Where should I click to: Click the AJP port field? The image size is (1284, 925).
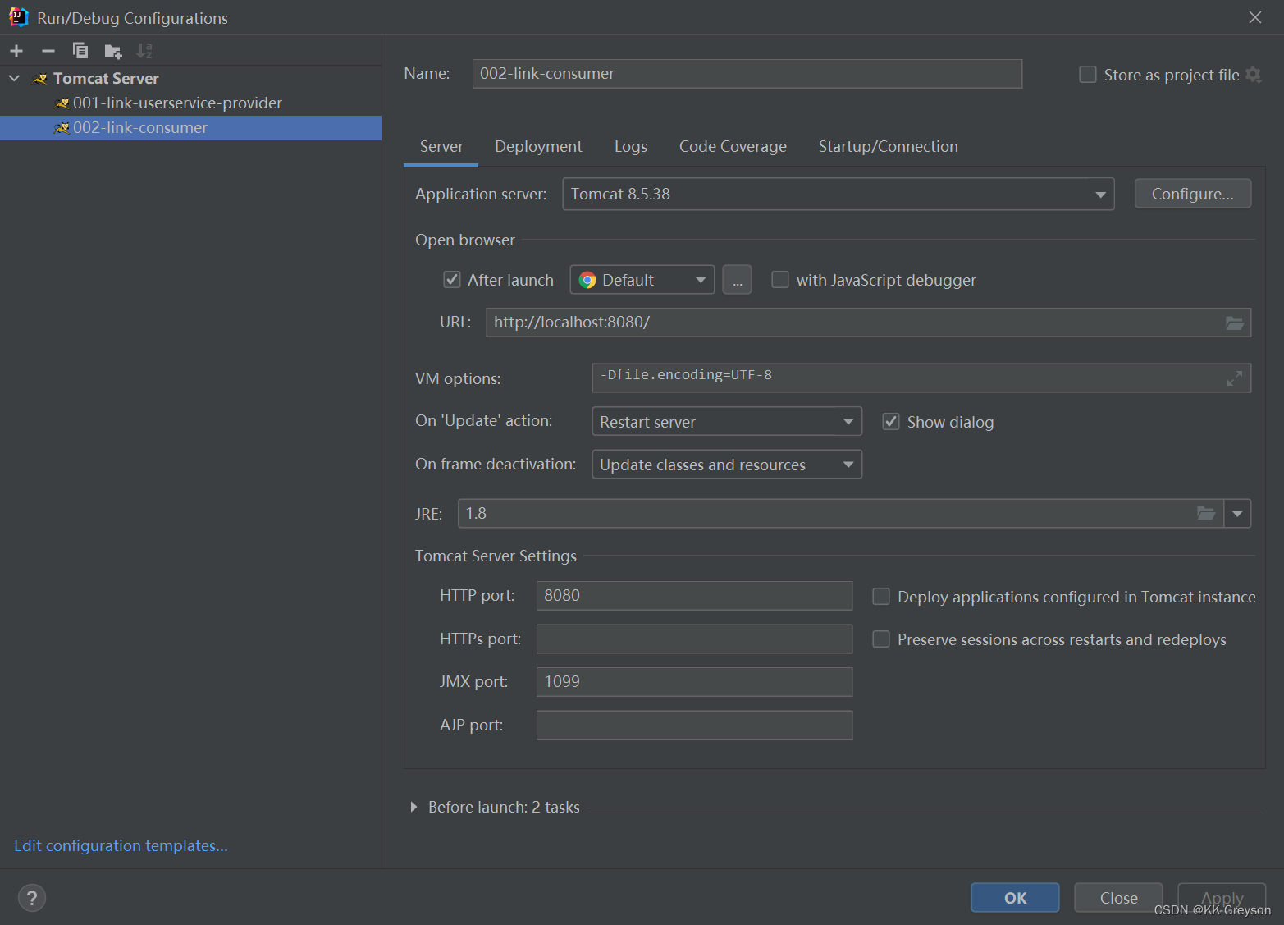tap(694, 726)
